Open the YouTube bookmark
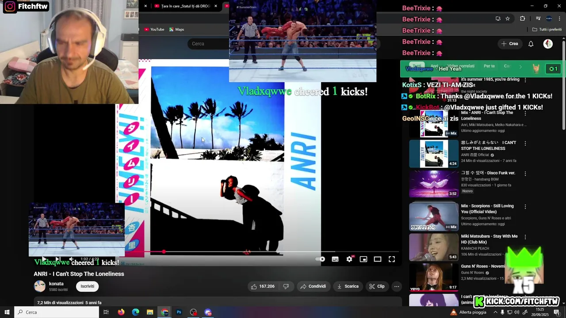 pos(154,30)
